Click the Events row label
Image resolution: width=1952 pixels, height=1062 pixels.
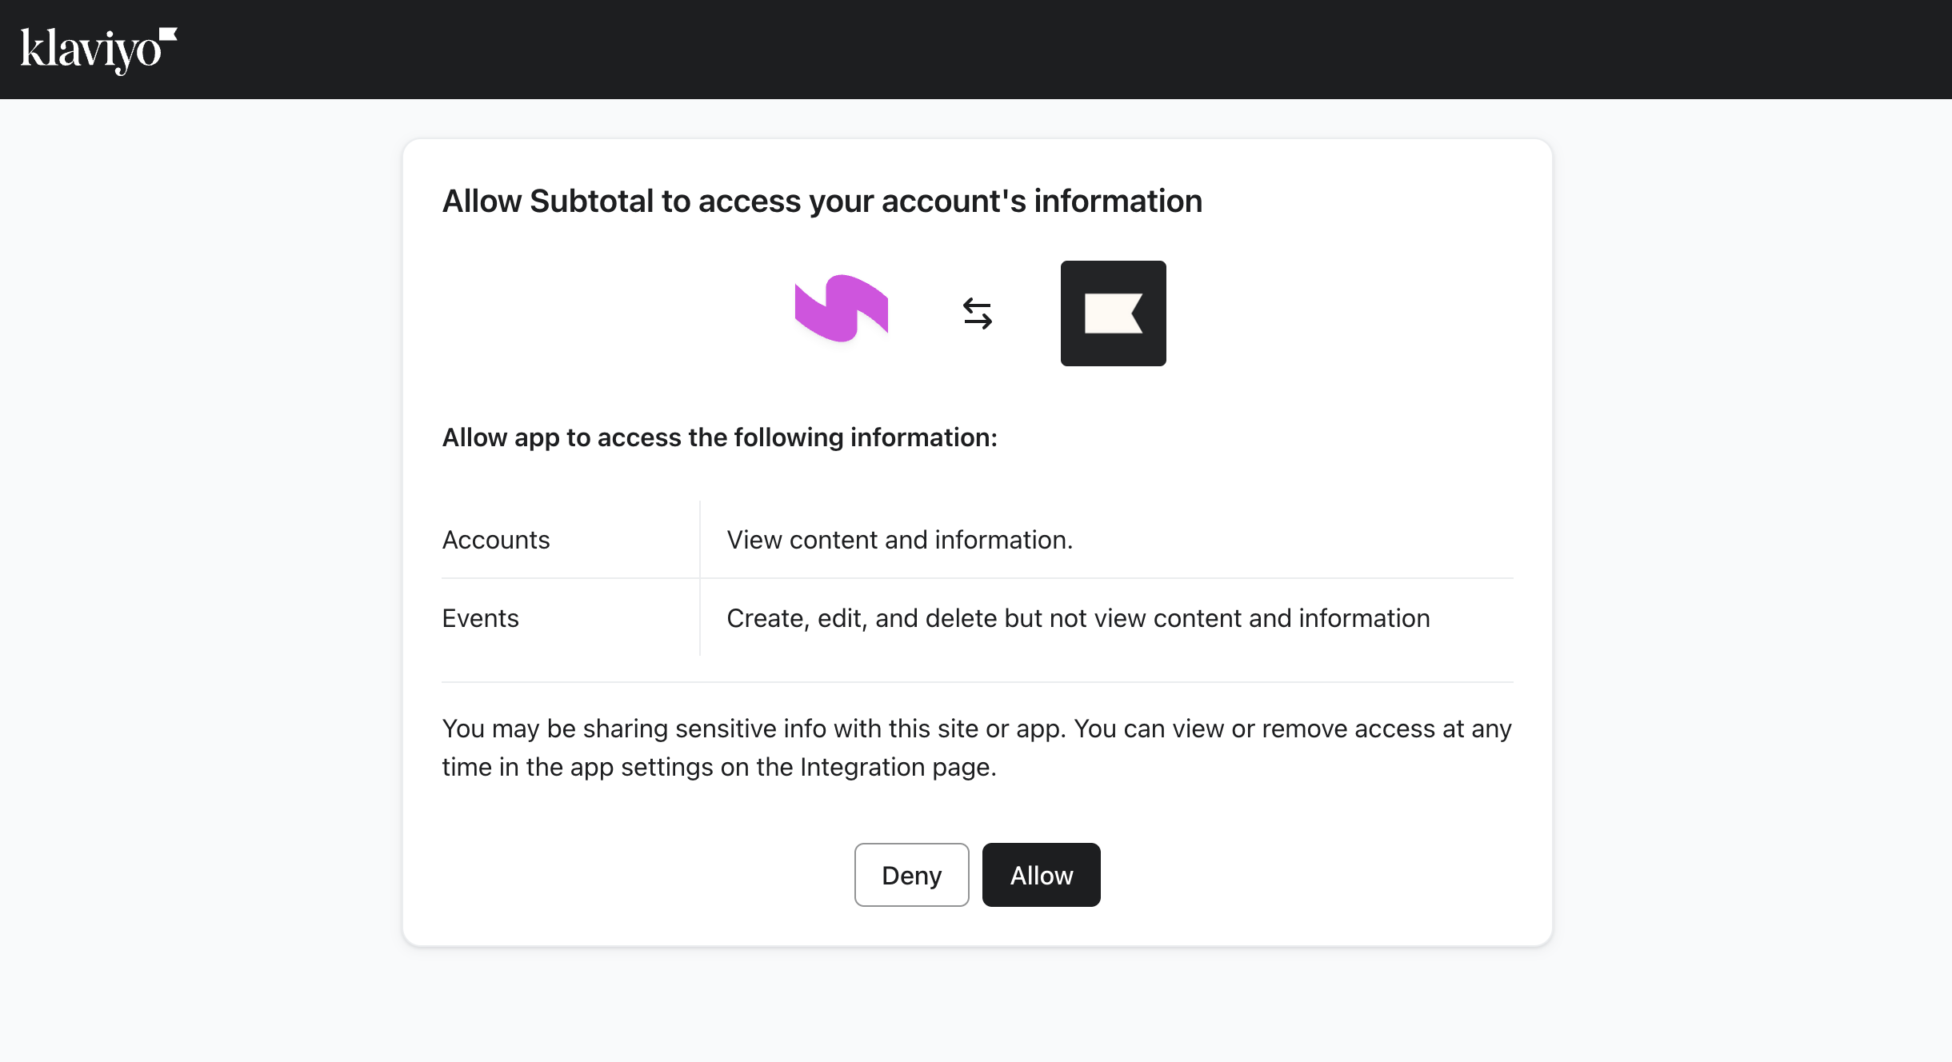pos(480,617)
